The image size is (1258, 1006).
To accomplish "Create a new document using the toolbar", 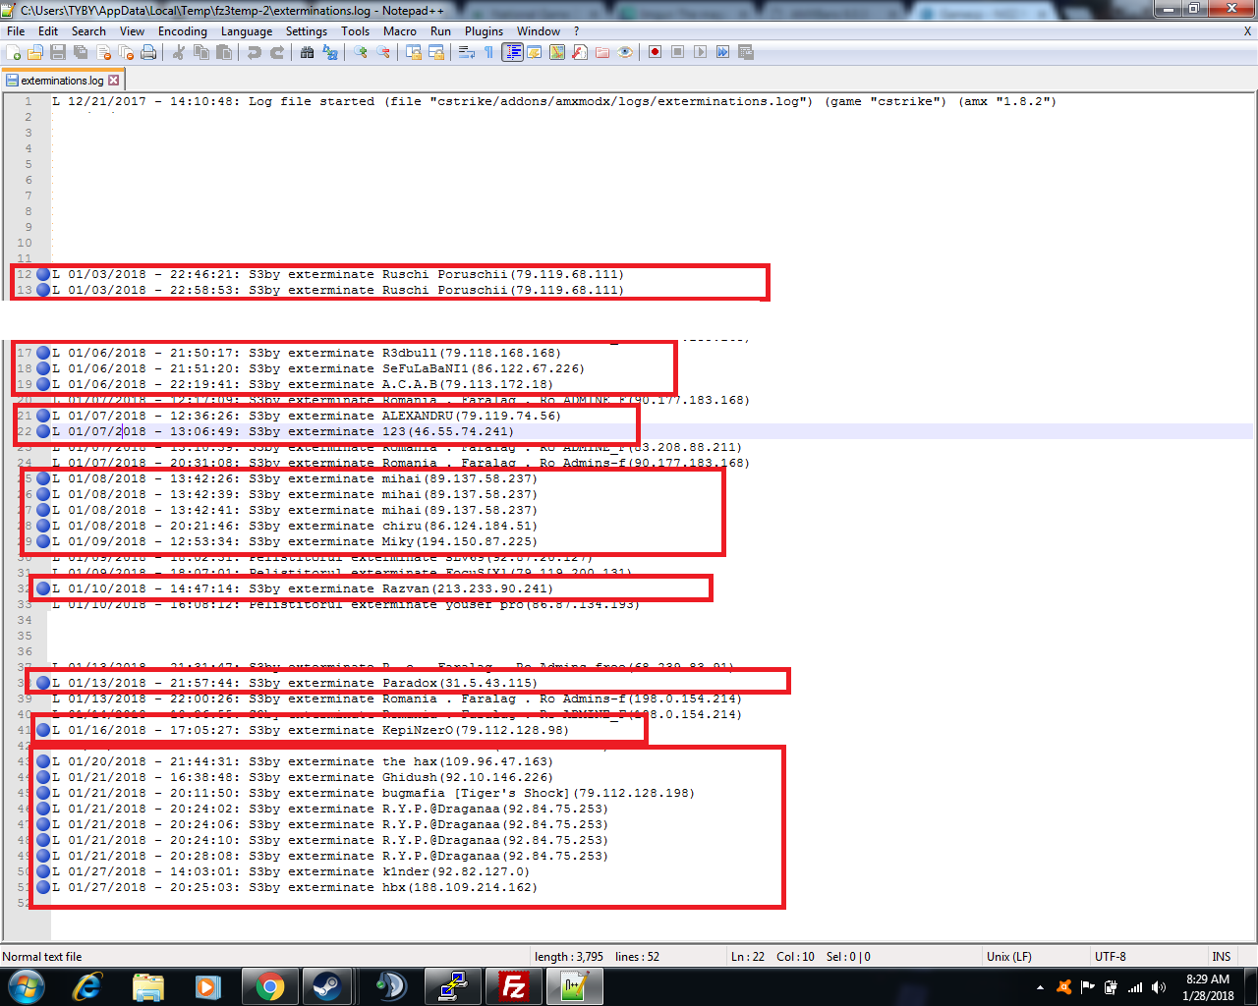I will tap(13, 52).
